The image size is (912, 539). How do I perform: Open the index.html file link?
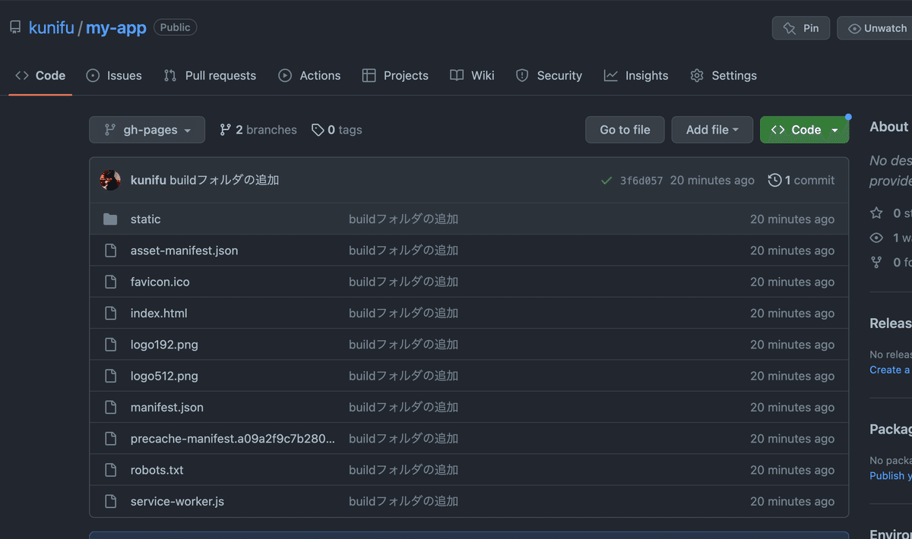tap(159, 313)
